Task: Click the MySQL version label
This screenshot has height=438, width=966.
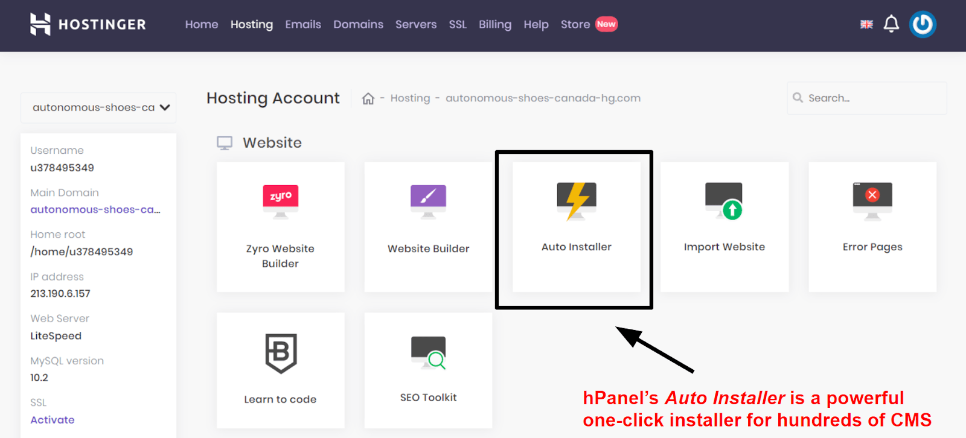Action: pyautogui.click(x=67, y=361)
